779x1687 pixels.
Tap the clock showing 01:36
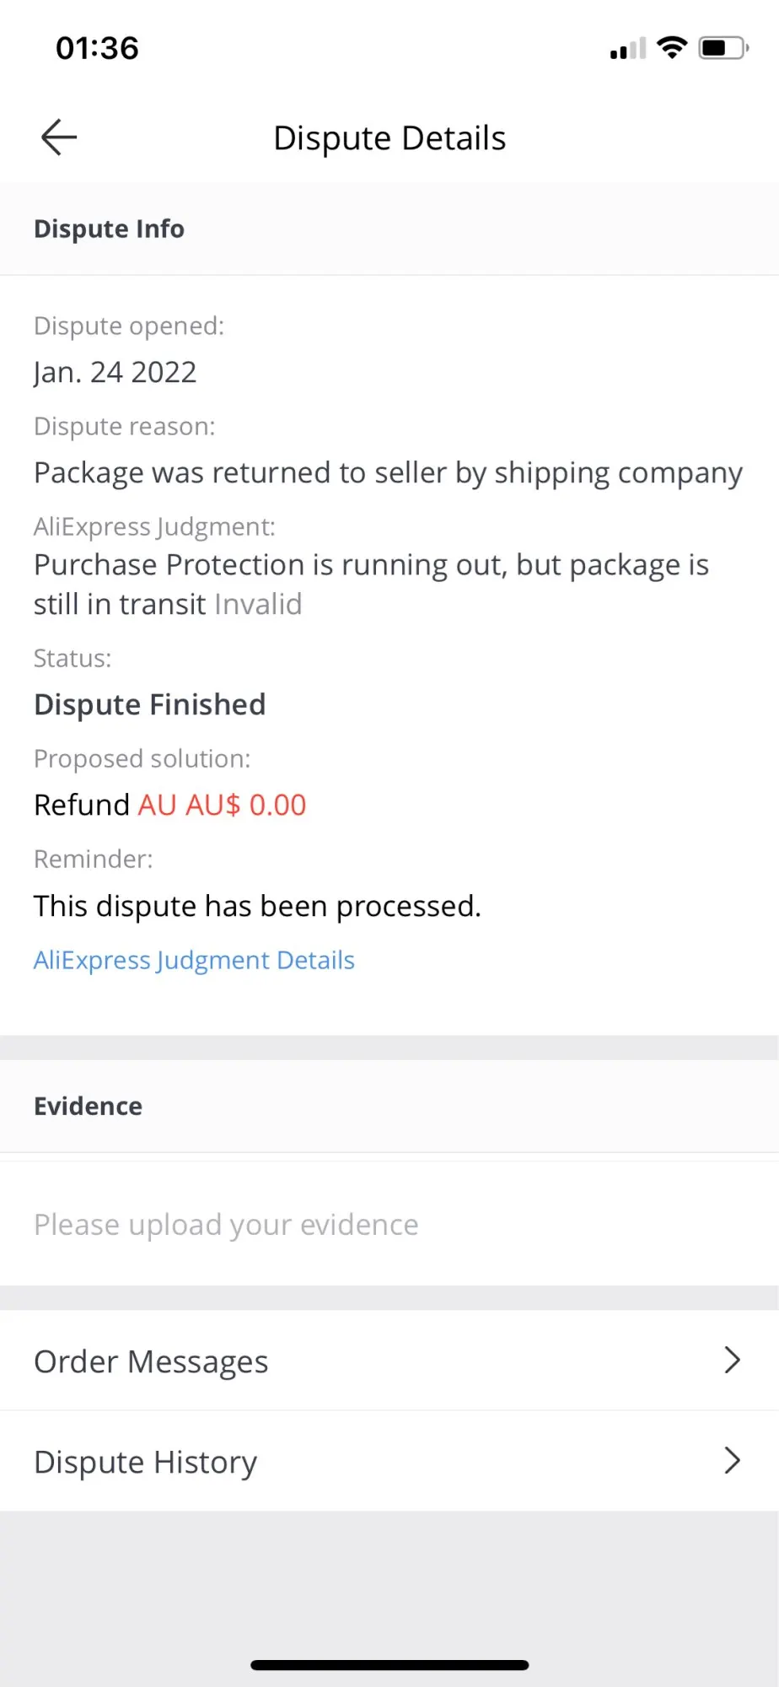click(x=97, y=48)
